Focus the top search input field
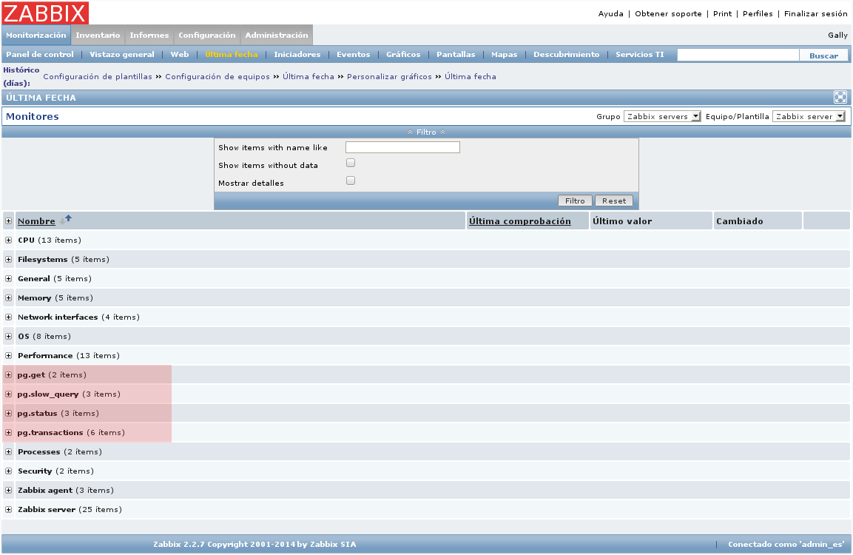 738,55
